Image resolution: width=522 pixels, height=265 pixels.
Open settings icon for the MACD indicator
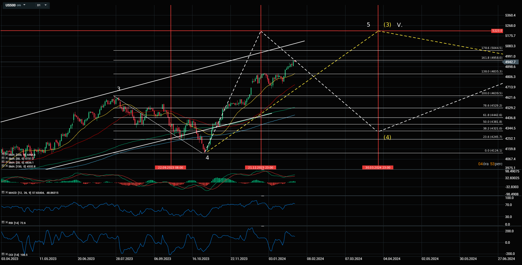pyautogui.click(x=3, y=192)
